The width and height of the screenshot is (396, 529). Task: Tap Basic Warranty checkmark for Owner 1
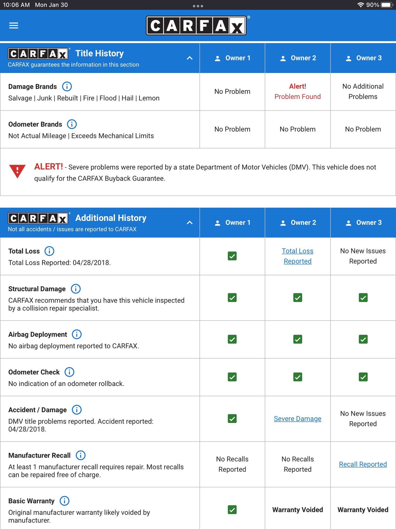point(232,510)
